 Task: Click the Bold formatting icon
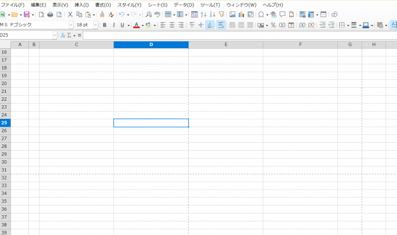point(105,25)
